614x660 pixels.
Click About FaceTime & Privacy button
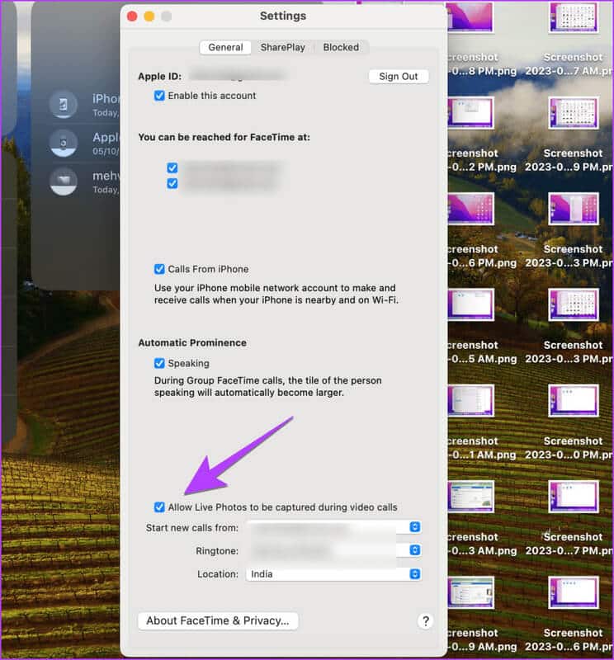pos(218,621)
